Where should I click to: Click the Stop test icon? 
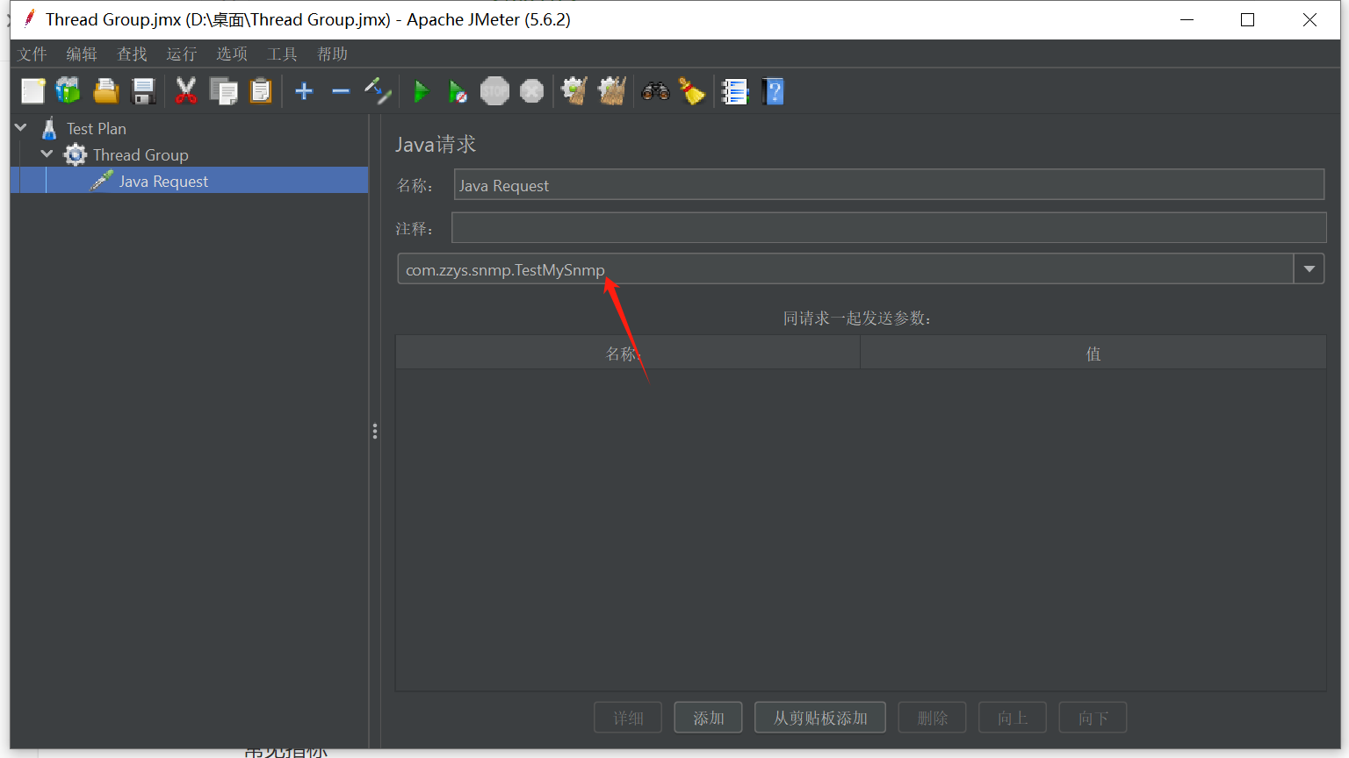click(494, 91)
